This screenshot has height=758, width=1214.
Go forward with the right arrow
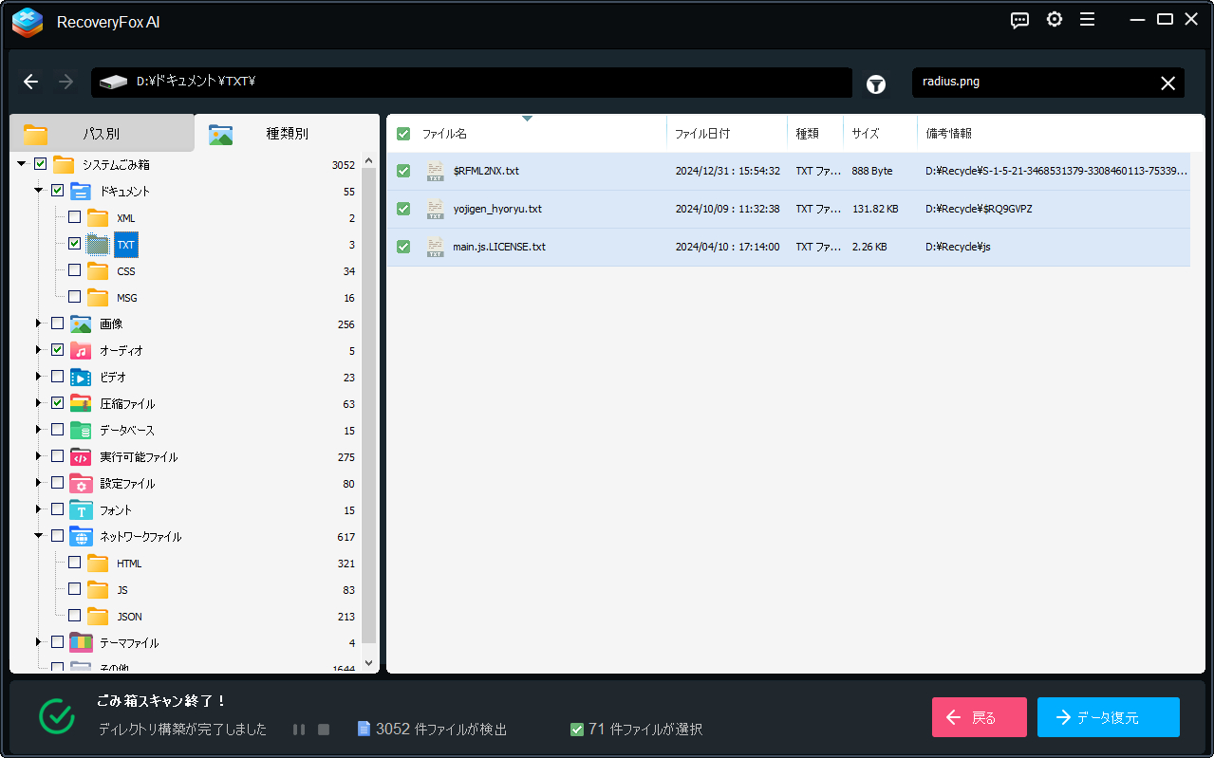pos(65,82)
